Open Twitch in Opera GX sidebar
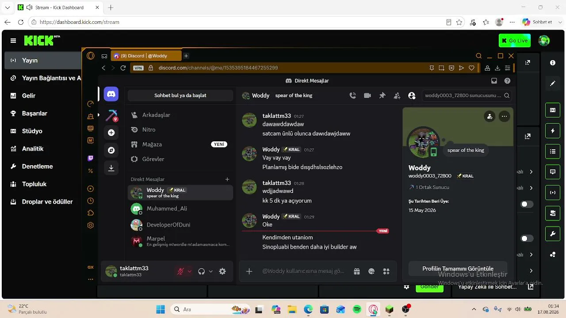 click(91, 158)
